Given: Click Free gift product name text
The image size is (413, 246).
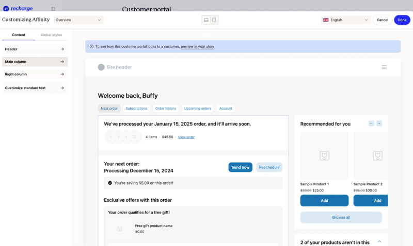Looking at the screenshot, I should (154, 226).
